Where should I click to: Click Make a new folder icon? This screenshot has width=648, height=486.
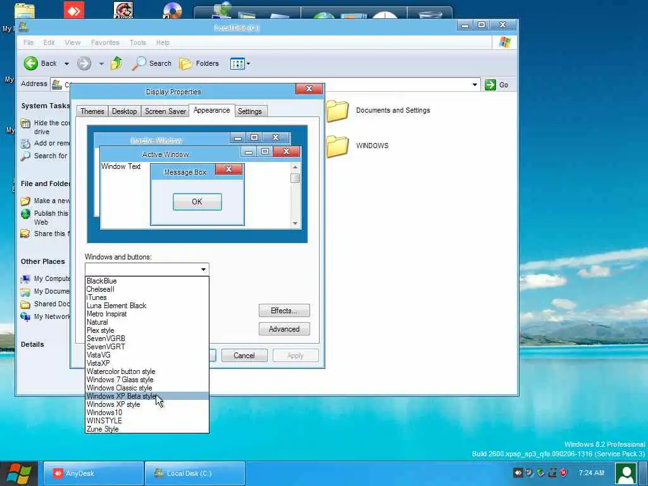(25, 201)
